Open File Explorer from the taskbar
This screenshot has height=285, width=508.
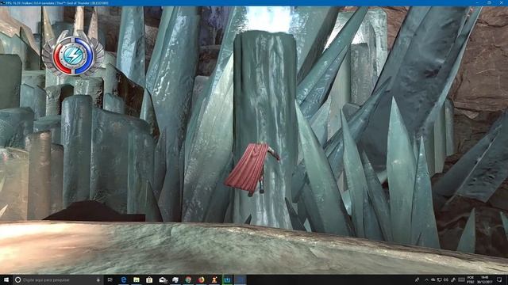(x=137, y=279)
